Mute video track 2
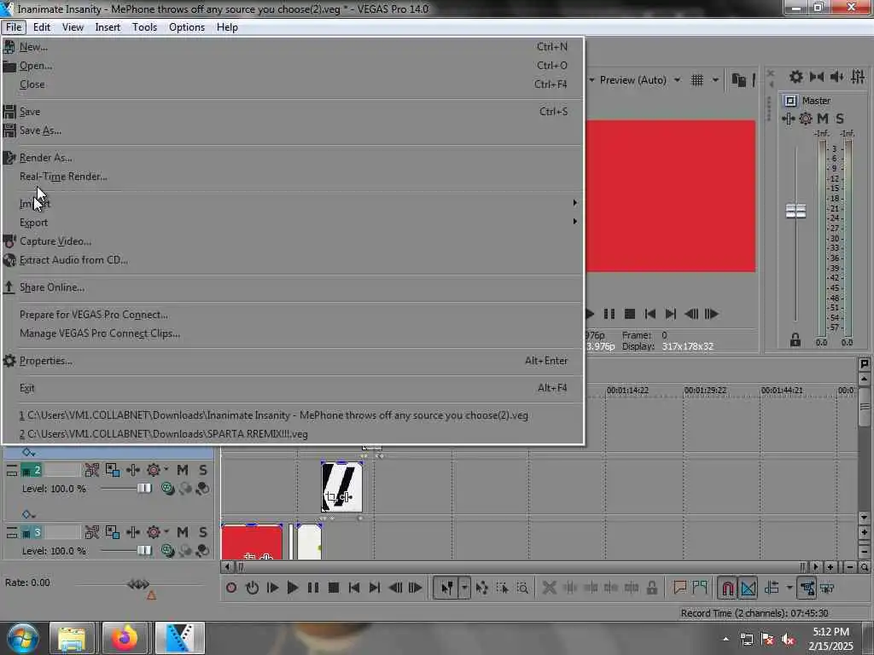874x655 pixels. pyautogui.click(x=183, y=470)
